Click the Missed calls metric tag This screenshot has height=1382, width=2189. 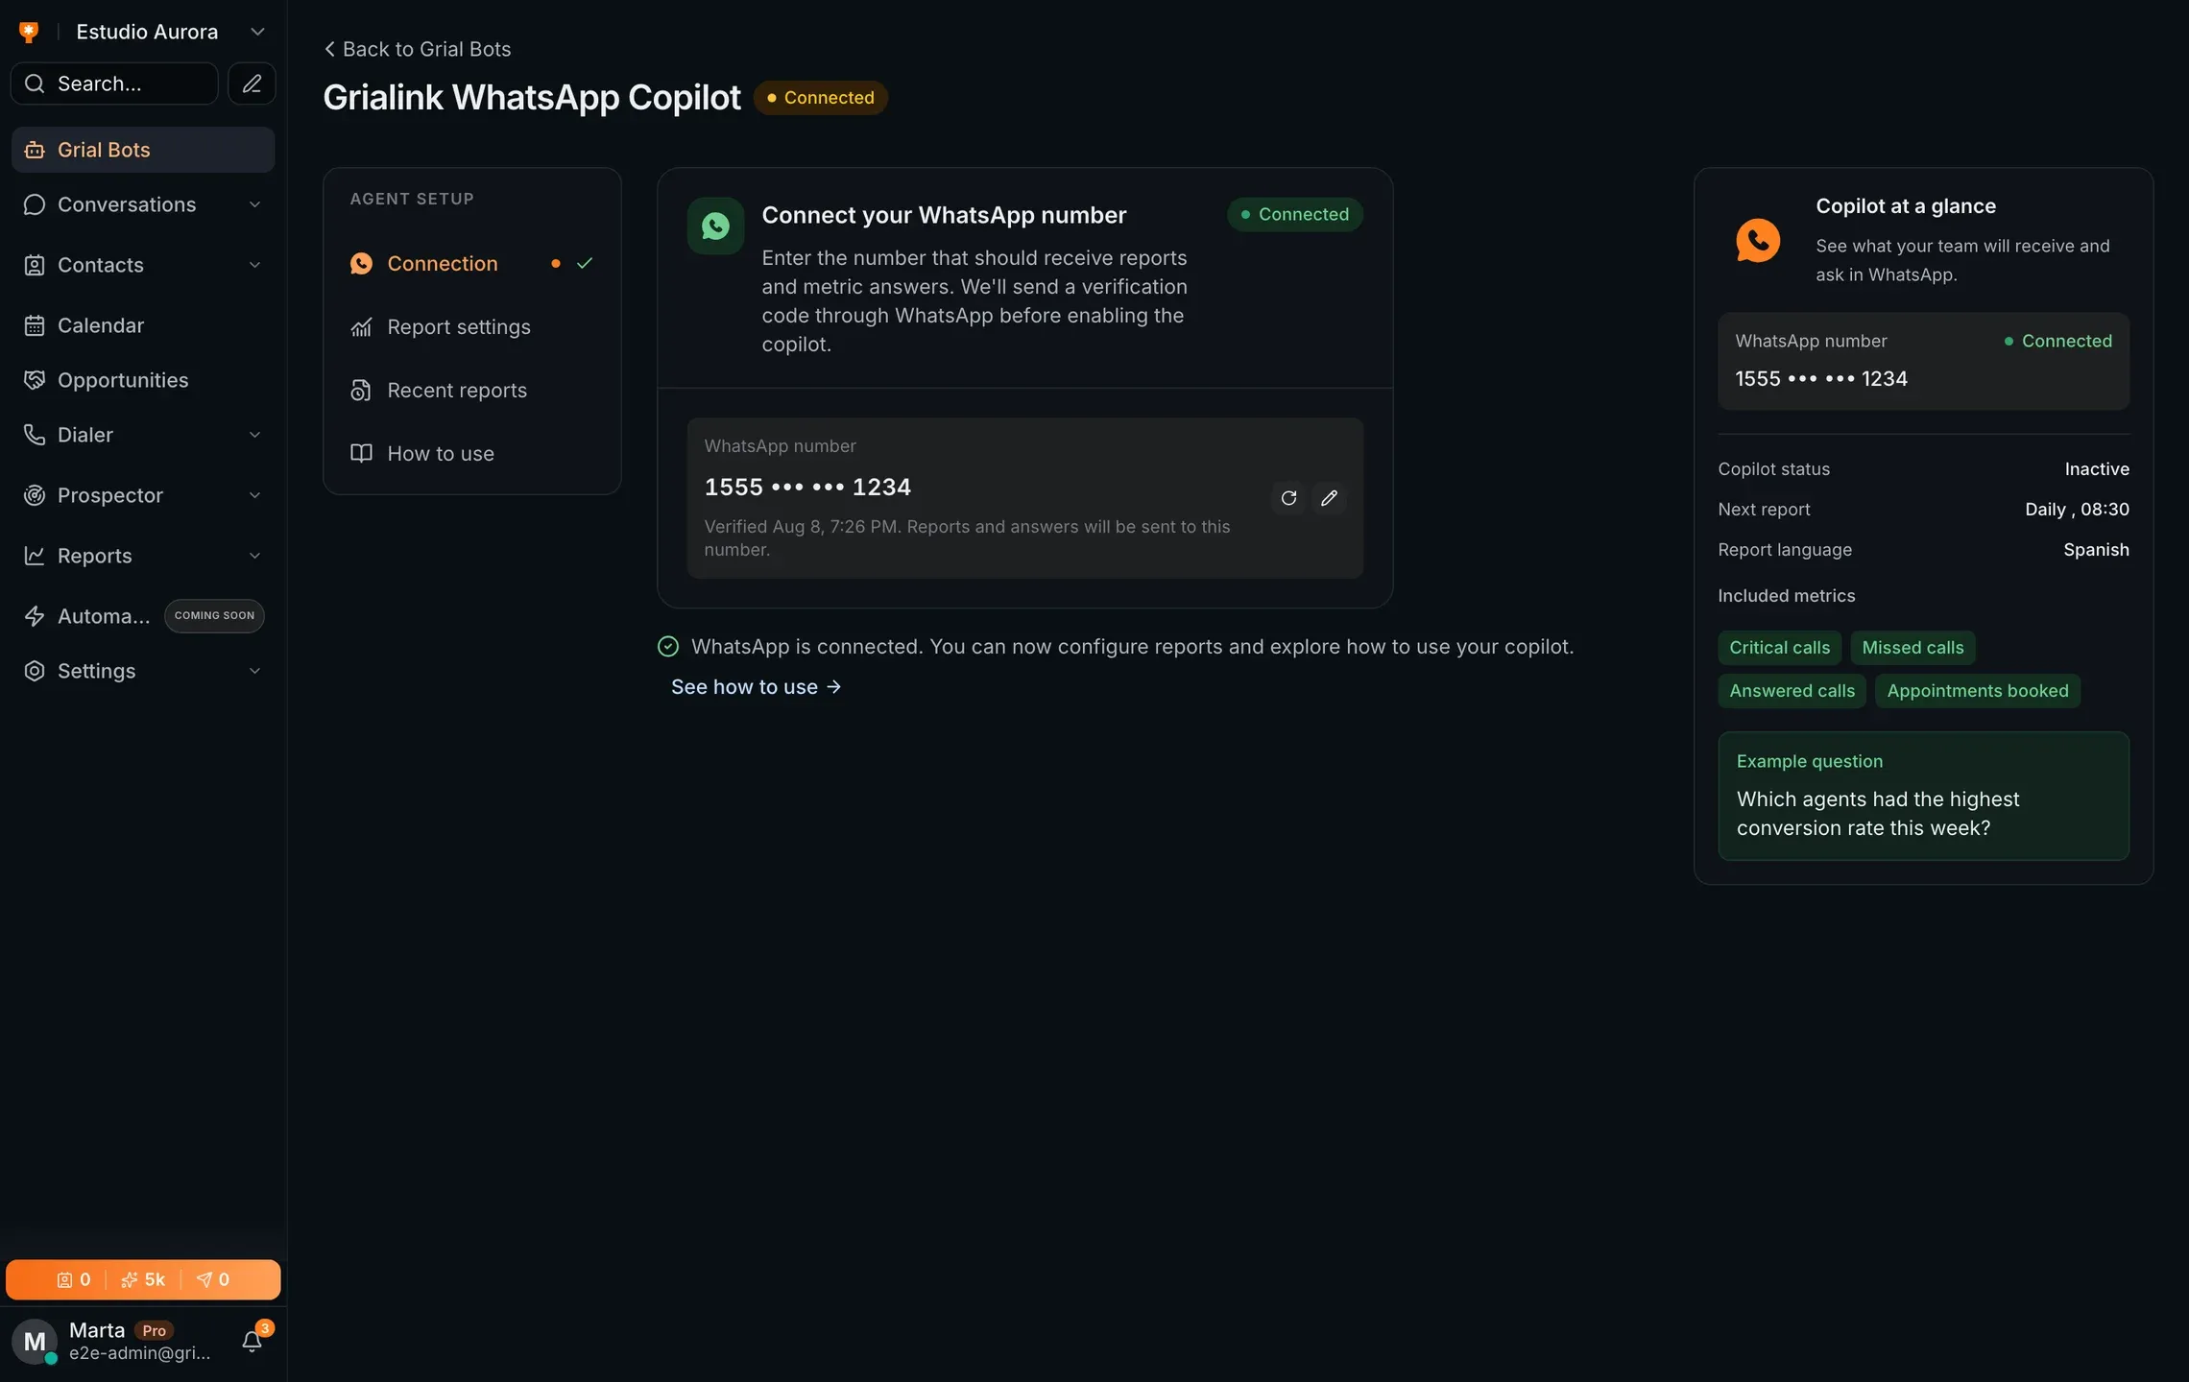click(1912, 648)
